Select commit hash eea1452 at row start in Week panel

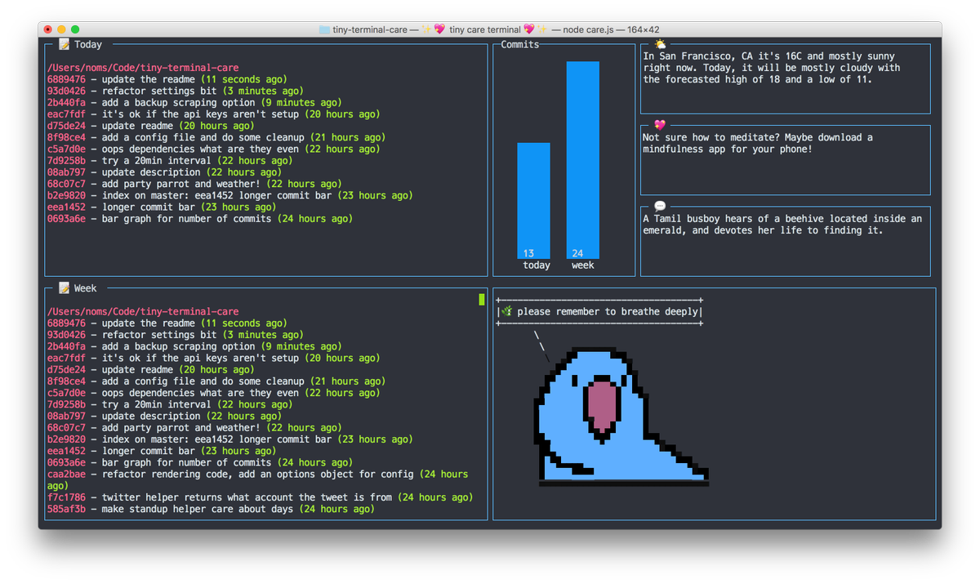pos(66,450)
